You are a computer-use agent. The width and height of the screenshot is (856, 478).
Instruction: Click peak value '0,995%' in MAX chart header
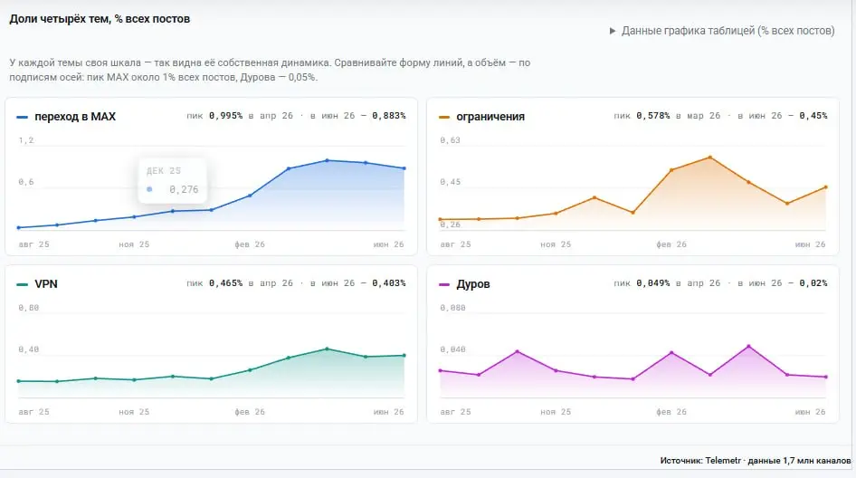pos(225,116)
